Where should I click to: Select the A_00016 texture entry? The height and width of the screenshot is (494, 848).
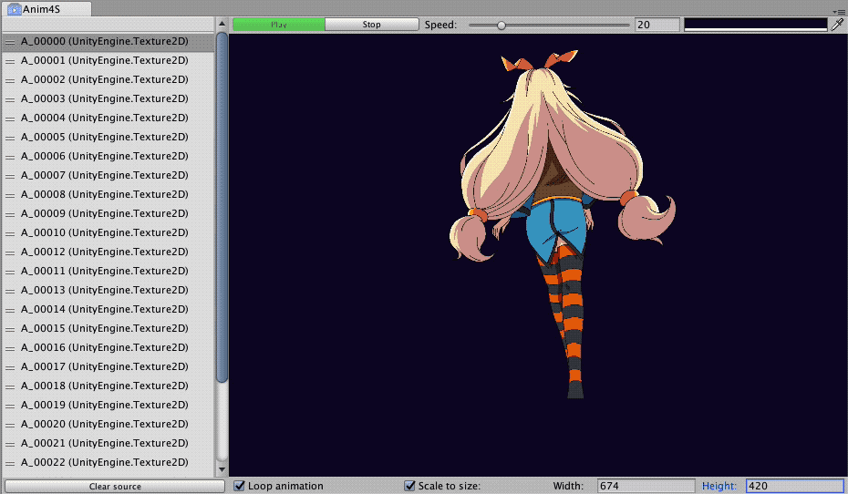click(109, 347)
